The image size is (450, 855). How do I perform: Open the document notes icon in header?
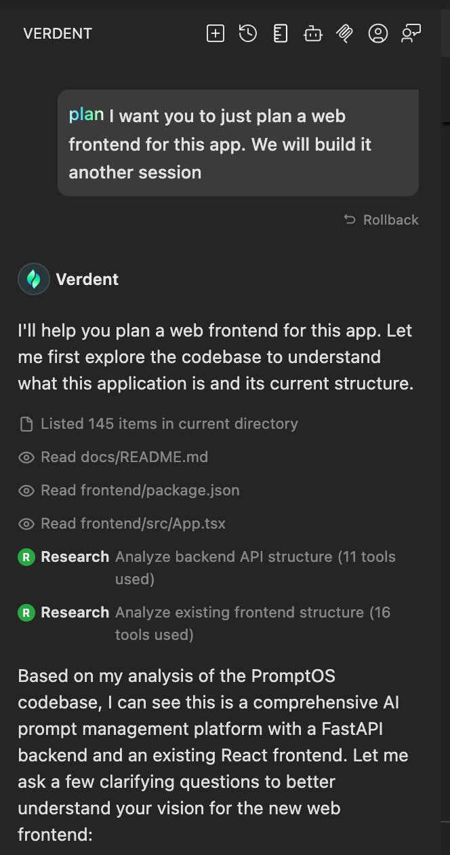tap(281, 33)
